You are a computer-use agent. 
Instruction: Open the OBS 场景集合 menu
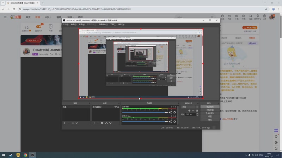103,24
